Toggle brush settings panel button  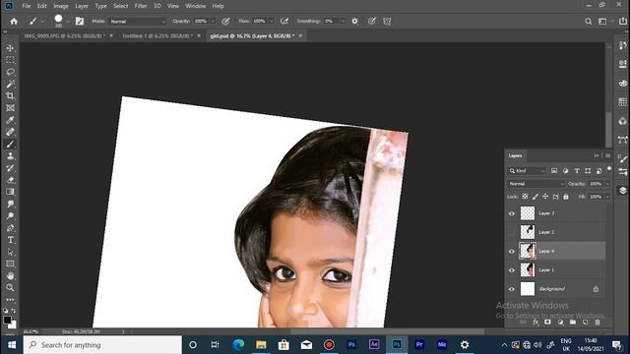(80, 22)
